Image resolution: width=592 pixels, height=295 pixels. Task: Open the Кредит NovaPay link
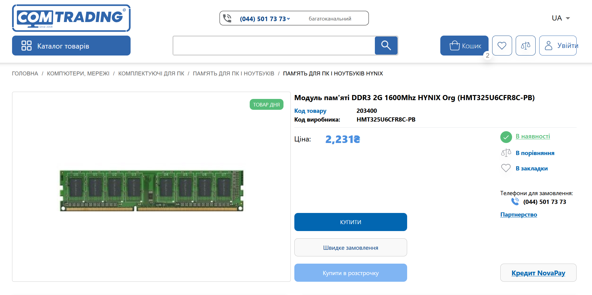(538, 273)
